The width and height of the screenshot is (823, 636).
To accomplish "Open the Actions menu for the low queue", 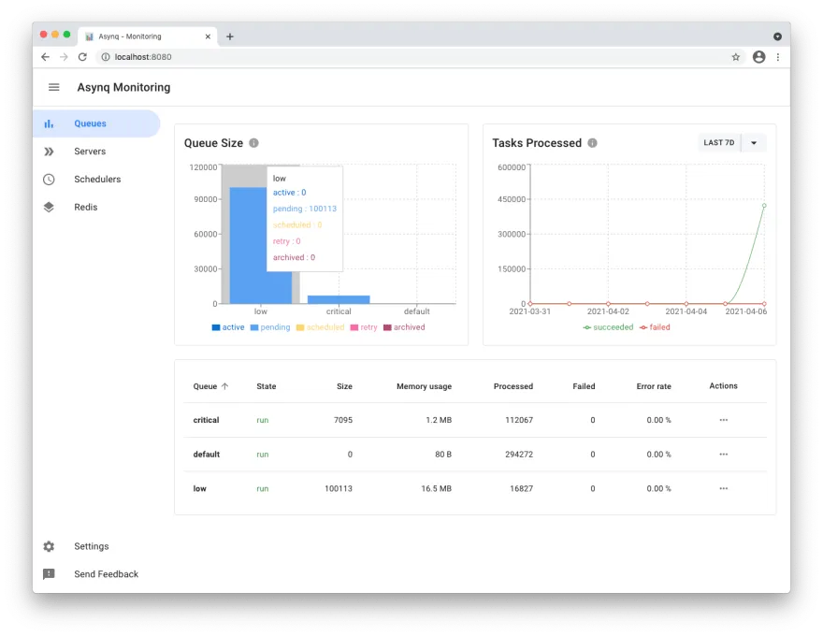I will coord(724,488).
